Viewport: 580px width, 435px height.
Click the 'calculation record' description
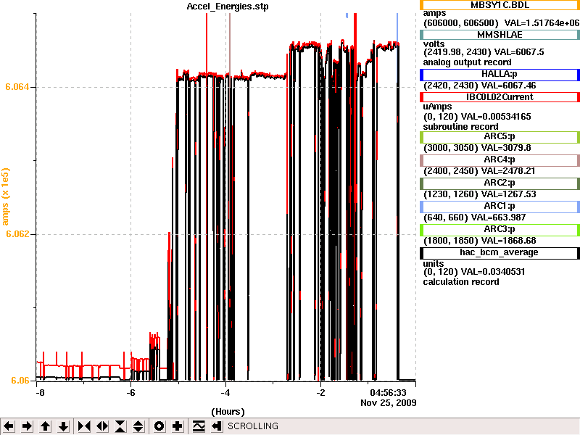461,282
